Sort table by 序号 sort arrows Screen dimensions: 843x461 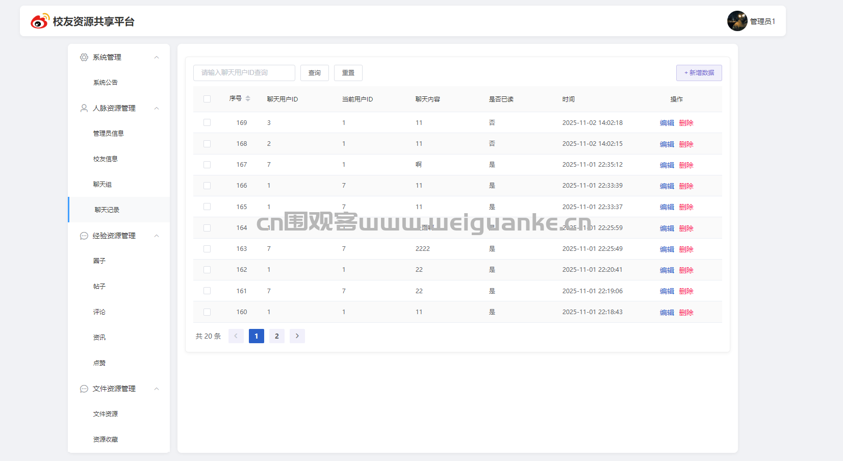[248, 98]
